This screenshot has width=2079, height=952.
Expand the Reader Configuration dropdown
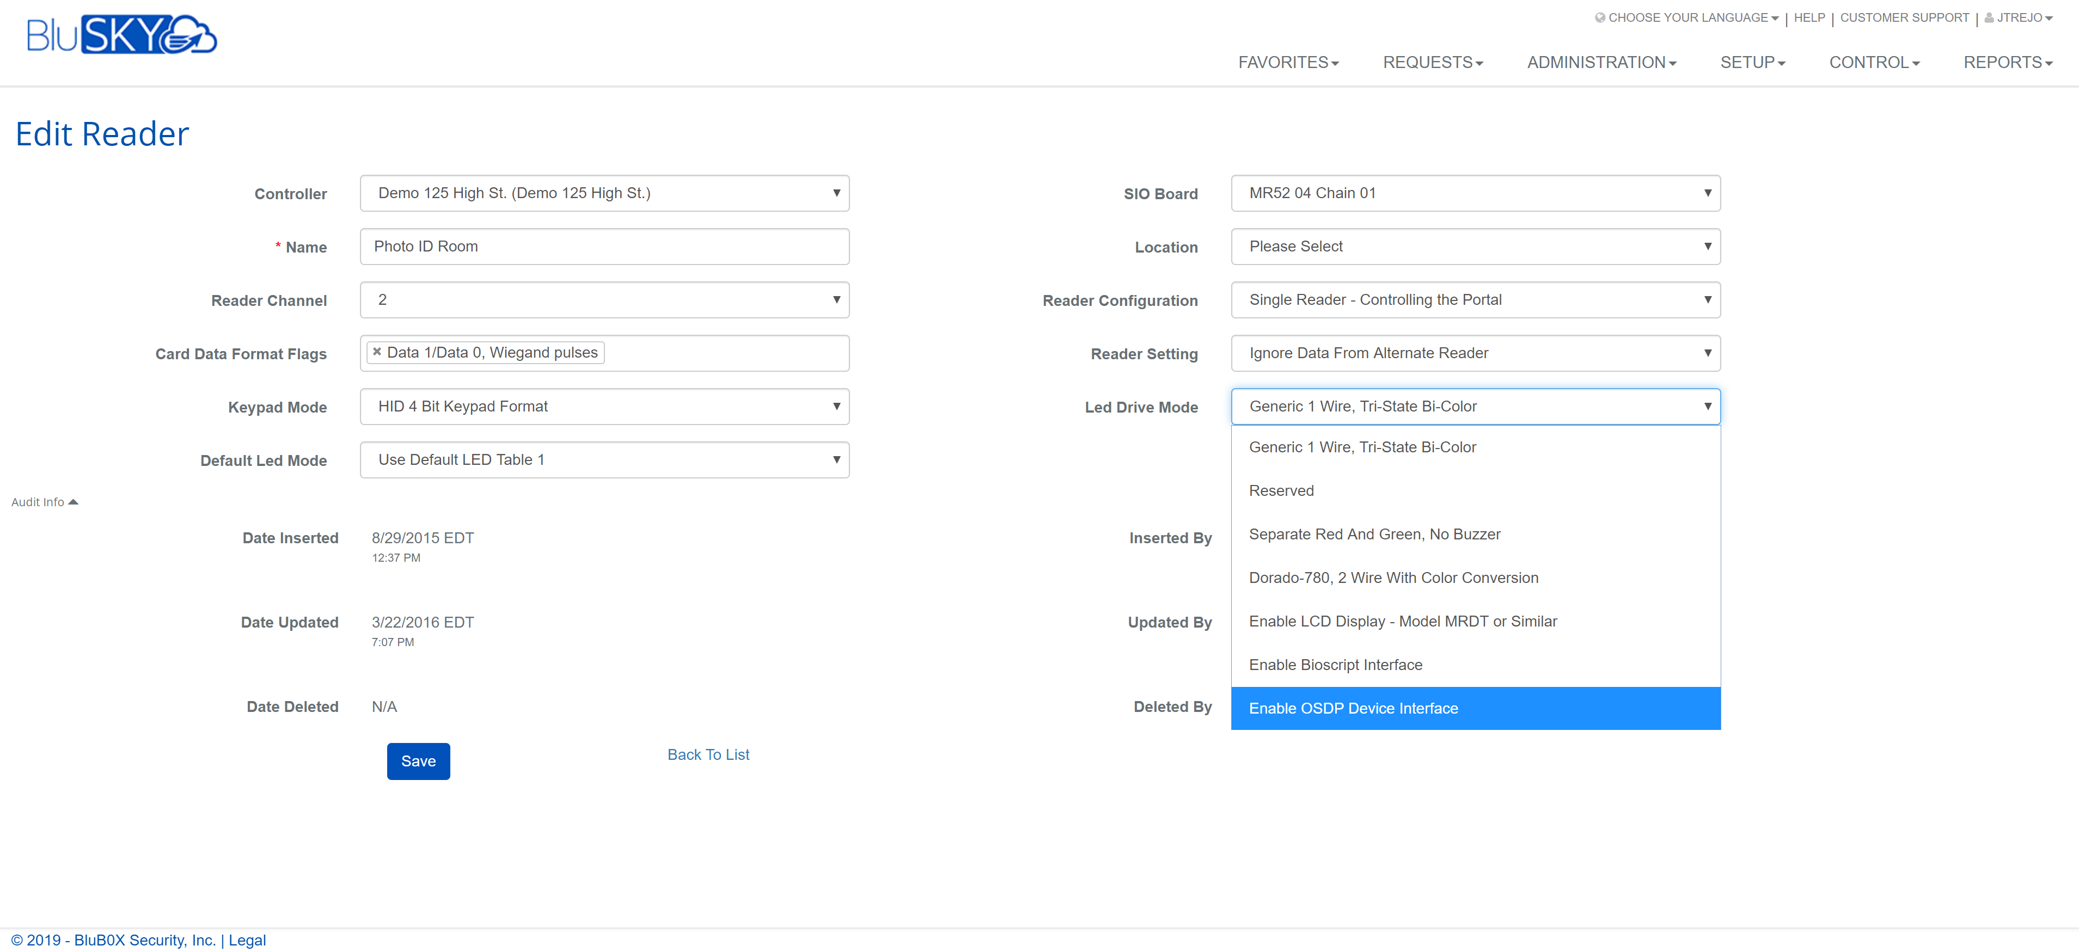tap(1475, 300)
